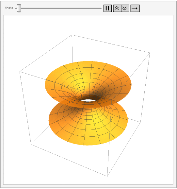The width and height of the screenshot is (177, 189).
Task: Grab the theta slider thumb
Action: pos(19,8)
